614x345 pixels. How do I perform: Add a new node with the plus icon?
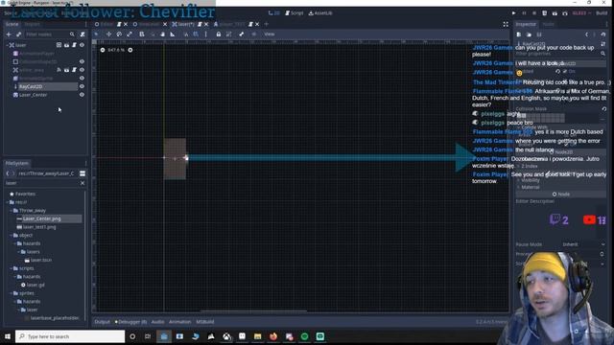[x=9, y=34]
